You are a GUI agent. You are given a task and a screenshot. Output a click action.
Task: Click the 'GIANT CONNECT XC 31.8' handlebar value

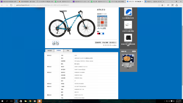(x=81, y=67)
